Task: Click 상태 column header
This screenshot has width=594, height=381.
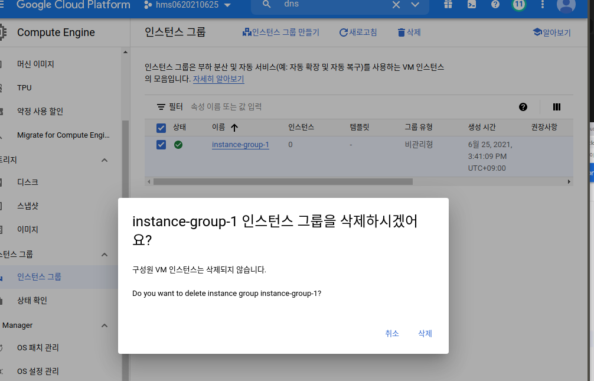Action: click(x=179, y=127)
